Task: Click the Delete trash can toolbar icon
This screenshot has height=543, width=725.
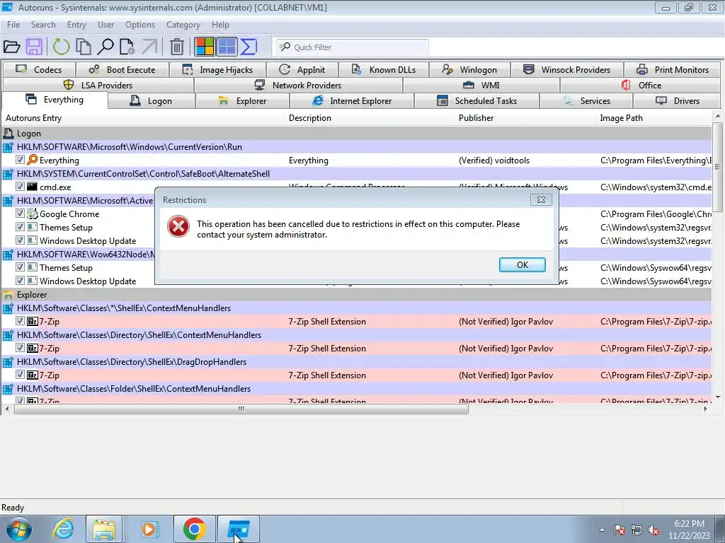Action: [x=176, y=47]
